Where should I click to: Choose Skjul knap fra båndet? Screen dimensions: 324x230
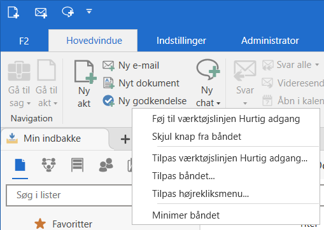(x=226, y=137)
